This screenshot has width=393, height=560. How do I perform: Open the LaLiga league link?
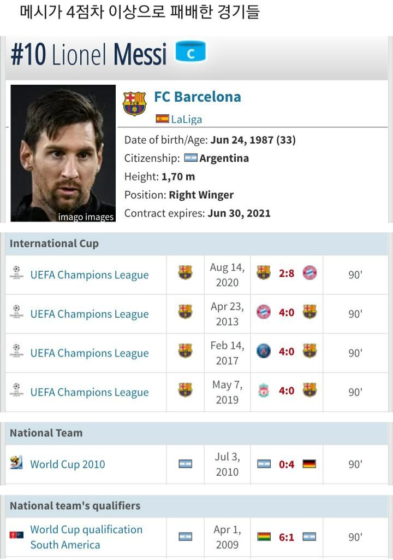point(186,119)
